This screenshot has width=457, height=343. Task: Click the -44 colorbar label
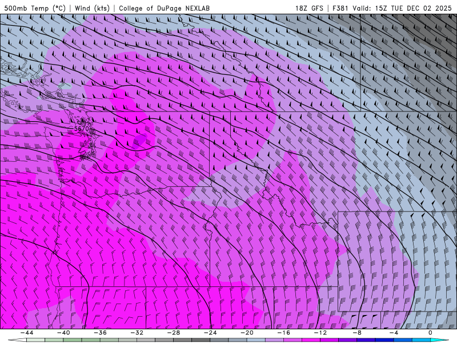coord(26,333)
